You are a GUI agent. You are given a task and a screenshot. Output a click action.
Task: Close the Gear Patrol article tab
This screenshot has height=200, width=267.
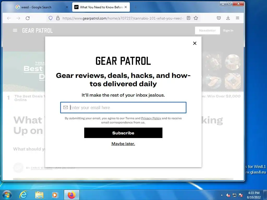click(126, 7)
